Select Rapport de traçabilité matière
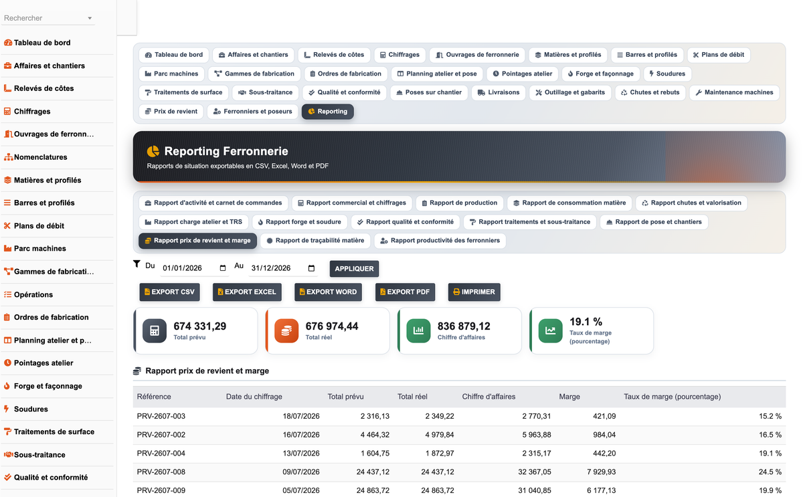The image size is (803, 497). [x=315, y=240]
